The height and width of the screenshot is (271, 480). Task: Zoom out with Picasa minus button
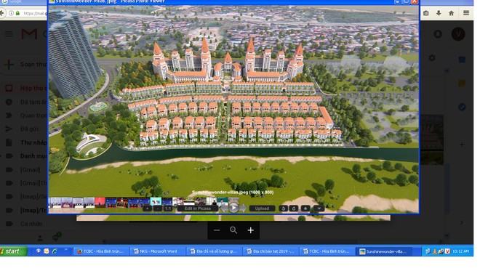tap(157, 209)
